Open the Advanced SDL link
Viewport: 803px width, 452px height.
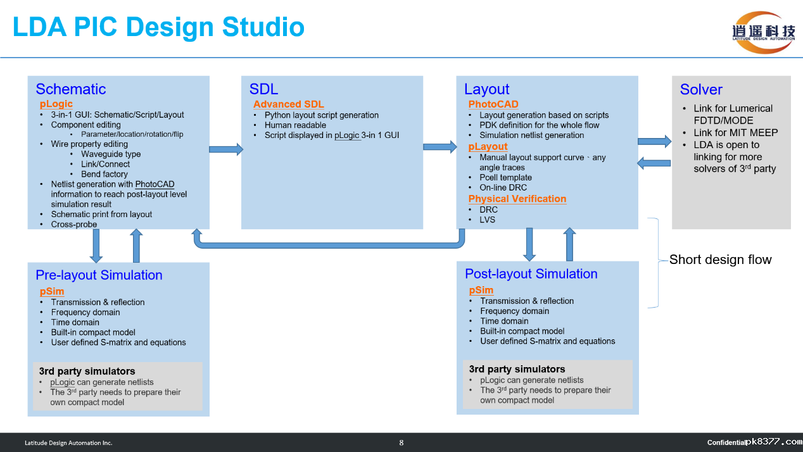pos(288,104)
